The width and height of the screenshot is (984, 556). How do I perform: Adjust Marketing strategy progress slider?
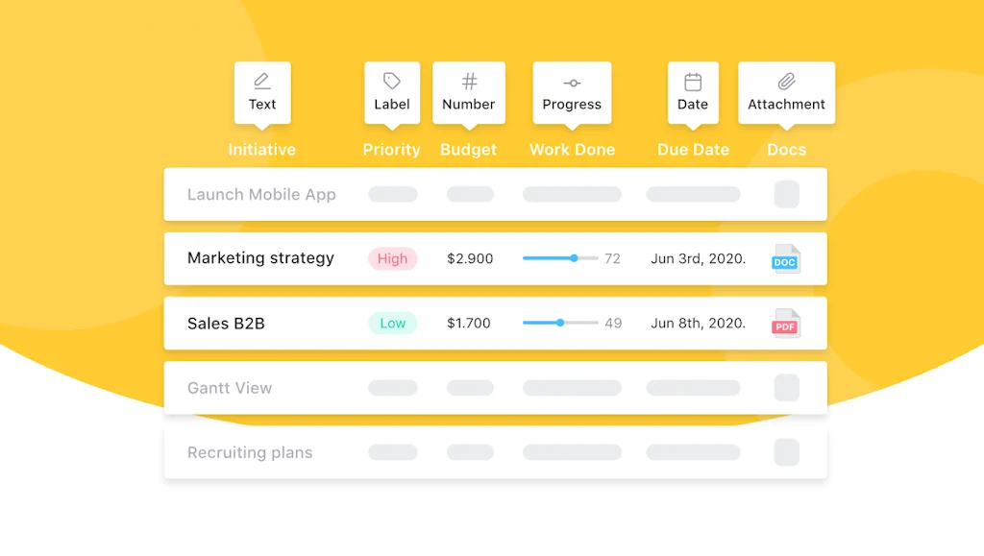(x=574, y=258)
